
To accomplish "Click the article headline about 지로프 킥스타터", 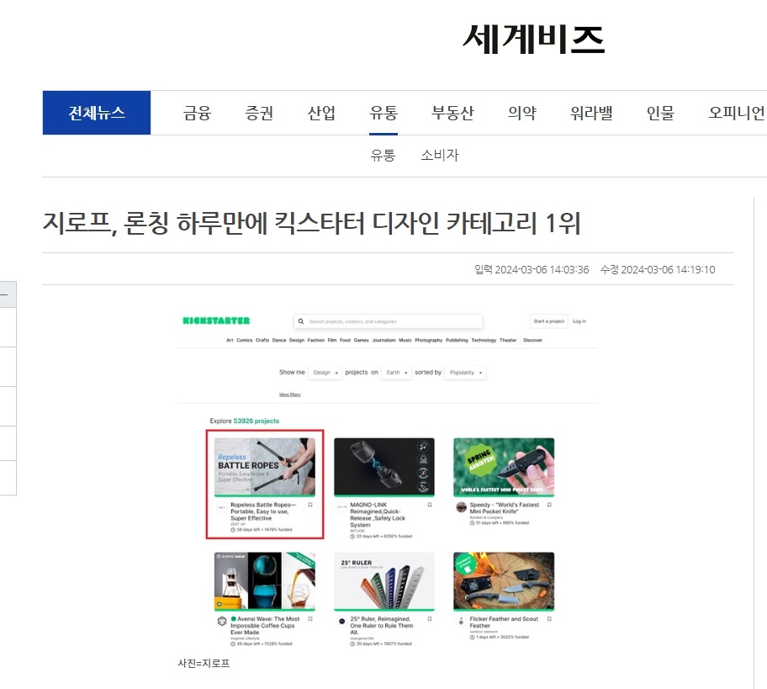I will pos(311,223).
